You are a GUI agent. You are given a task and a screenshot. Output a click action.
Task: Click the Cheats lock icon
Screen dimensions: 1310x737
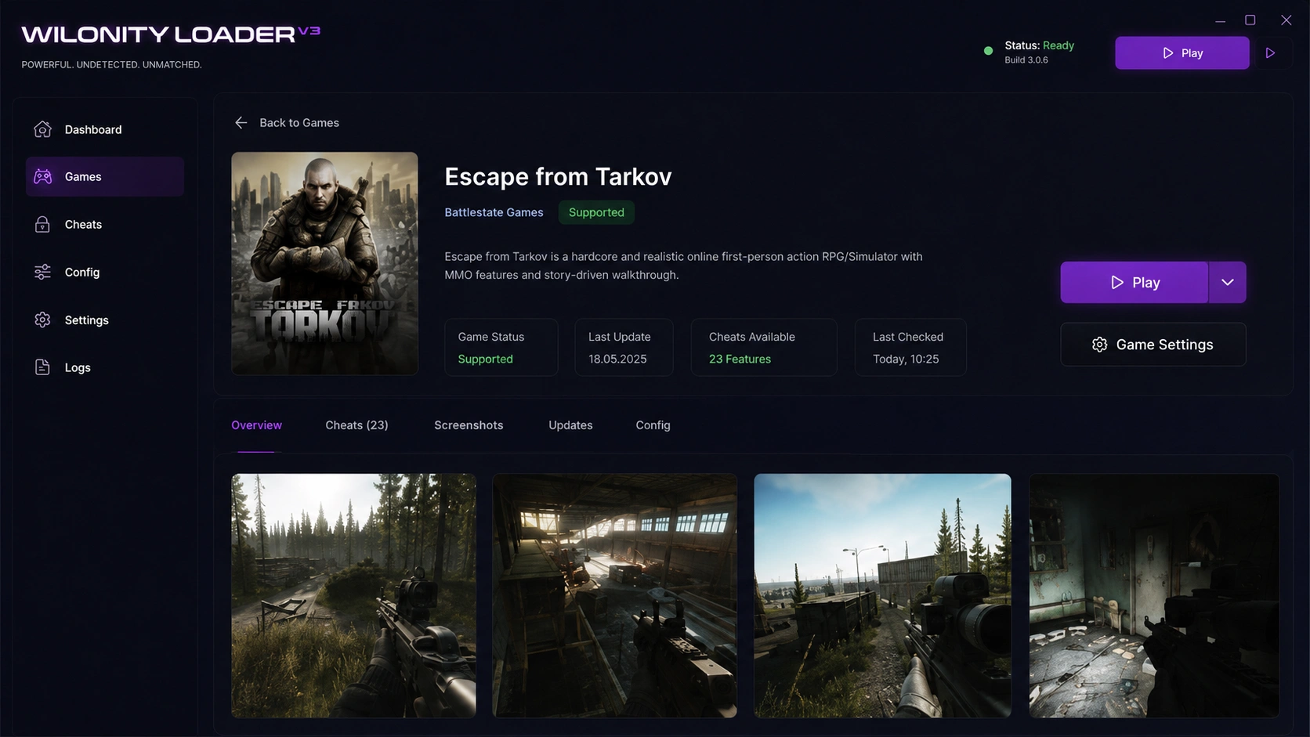click(42, 225)
